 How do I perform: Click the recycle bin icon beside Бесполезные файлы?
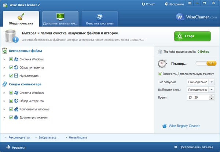[5, 51]
